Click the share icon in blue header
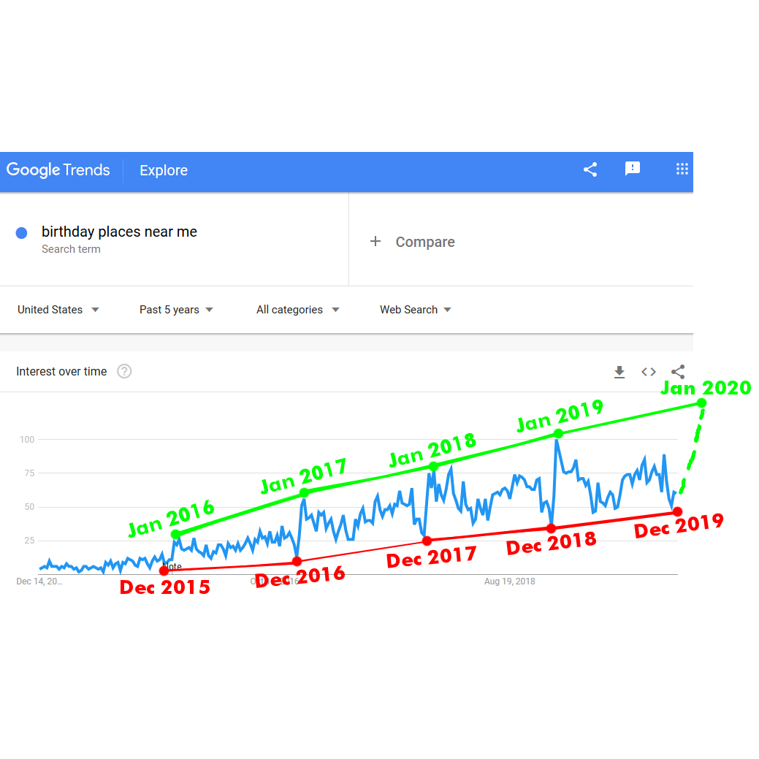Screen dimensions: 759x759 590,169
